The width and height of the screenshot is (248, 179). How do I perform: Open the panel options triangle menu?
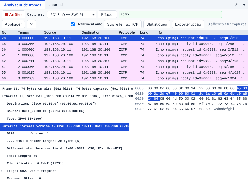point(244,5)
